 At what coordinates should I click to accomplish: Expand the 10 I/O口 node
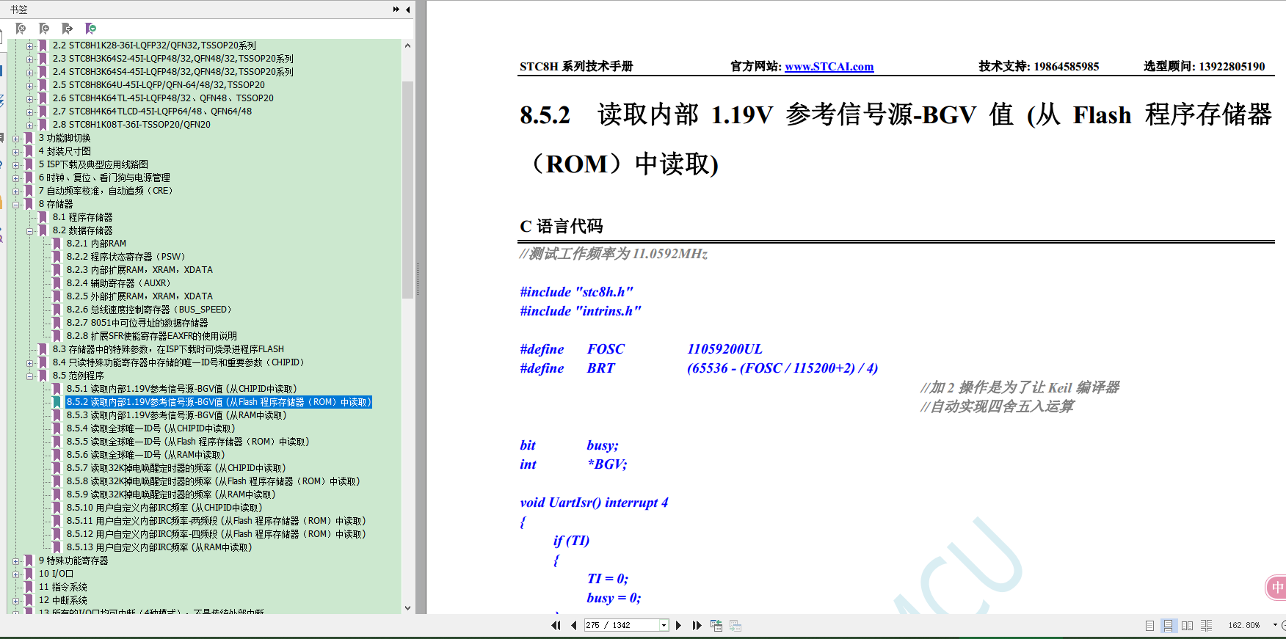click(x=16, y=574)
